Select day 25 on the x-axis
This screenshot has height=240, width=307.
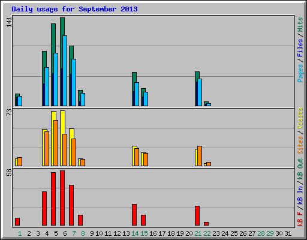234,233
